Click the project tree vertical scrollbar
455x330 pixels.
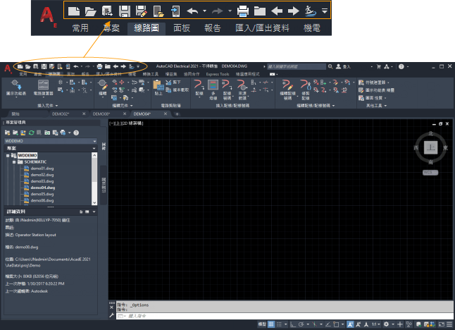coord(94,179)
